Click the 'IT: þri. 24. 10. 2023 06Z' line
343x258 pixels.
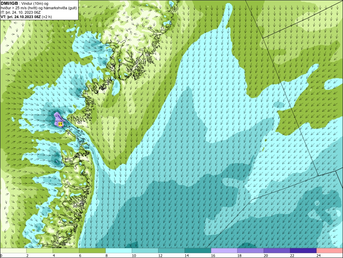(21, 12)
